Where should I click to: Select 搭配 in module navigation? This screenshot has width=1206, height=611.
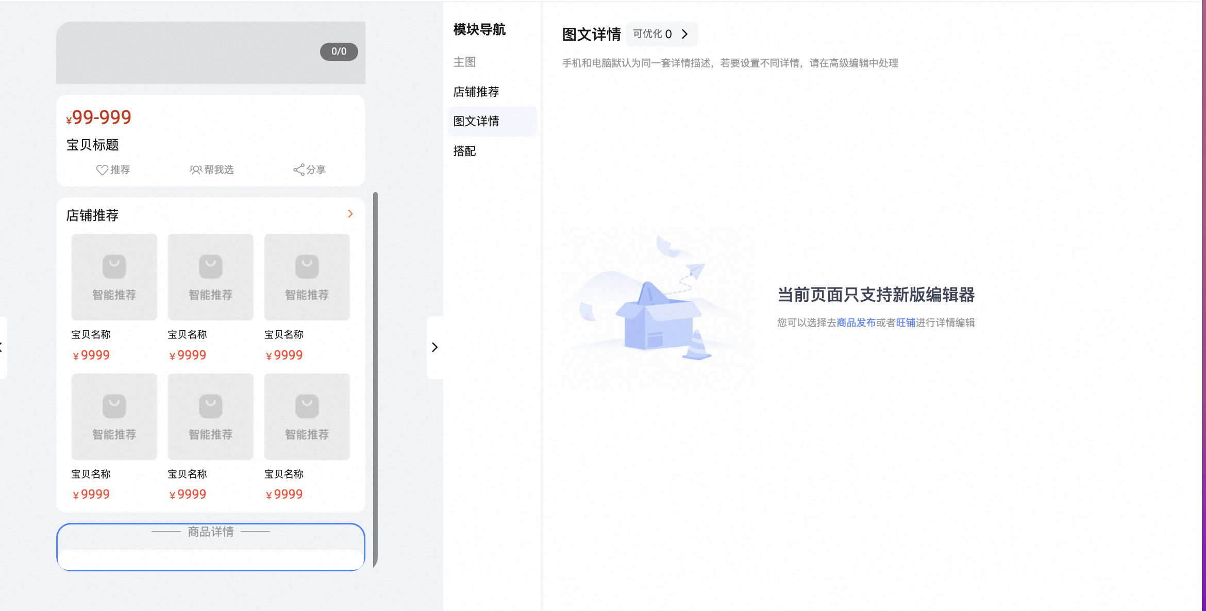(x=464, y=151)
